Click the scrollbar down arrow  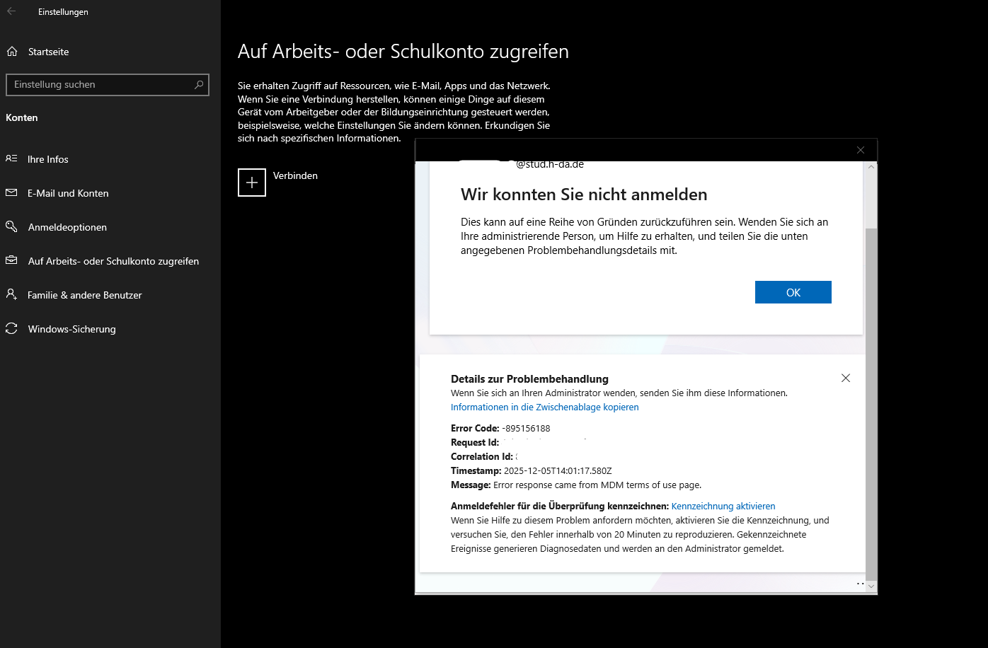click(x=871, y=585)
